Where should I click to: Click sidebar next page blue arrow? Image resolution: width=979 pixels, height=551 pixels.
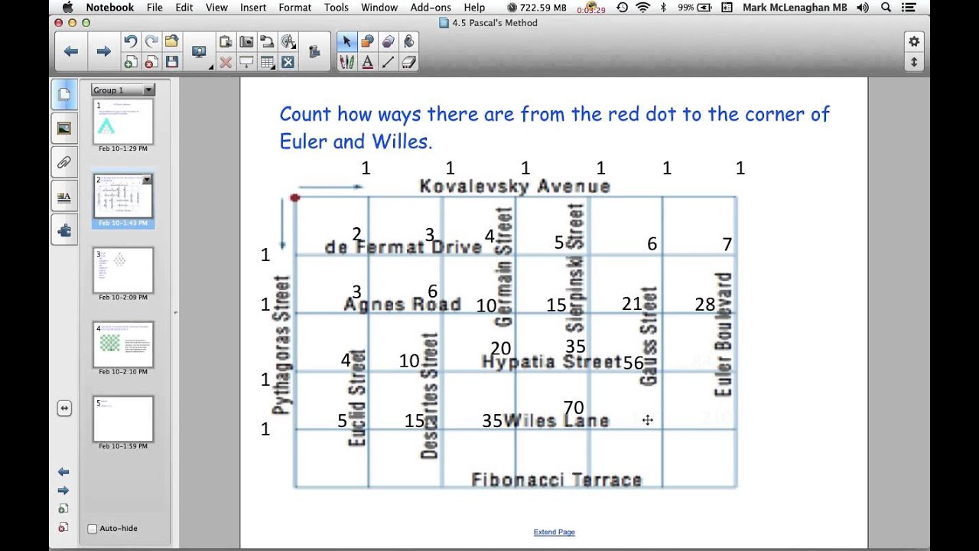[x=63, y=491]
